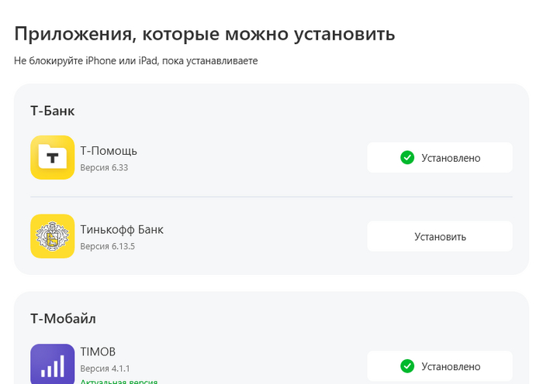This screenshot has height=384, width=543.
Task: Click the Т-Банк section heading
Action: pos(53,111)
